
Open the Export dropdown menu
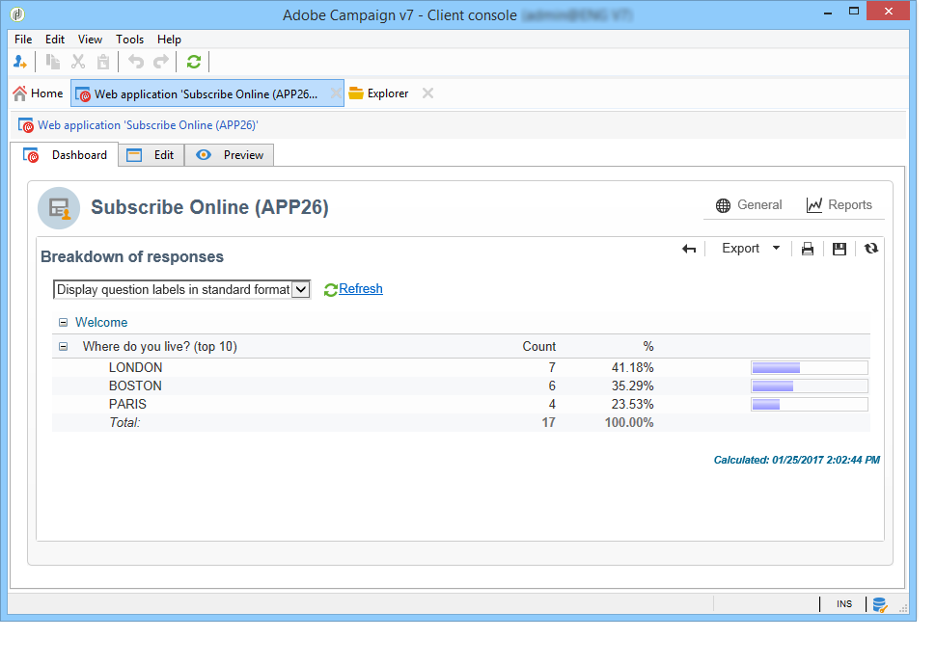(751, 249)
